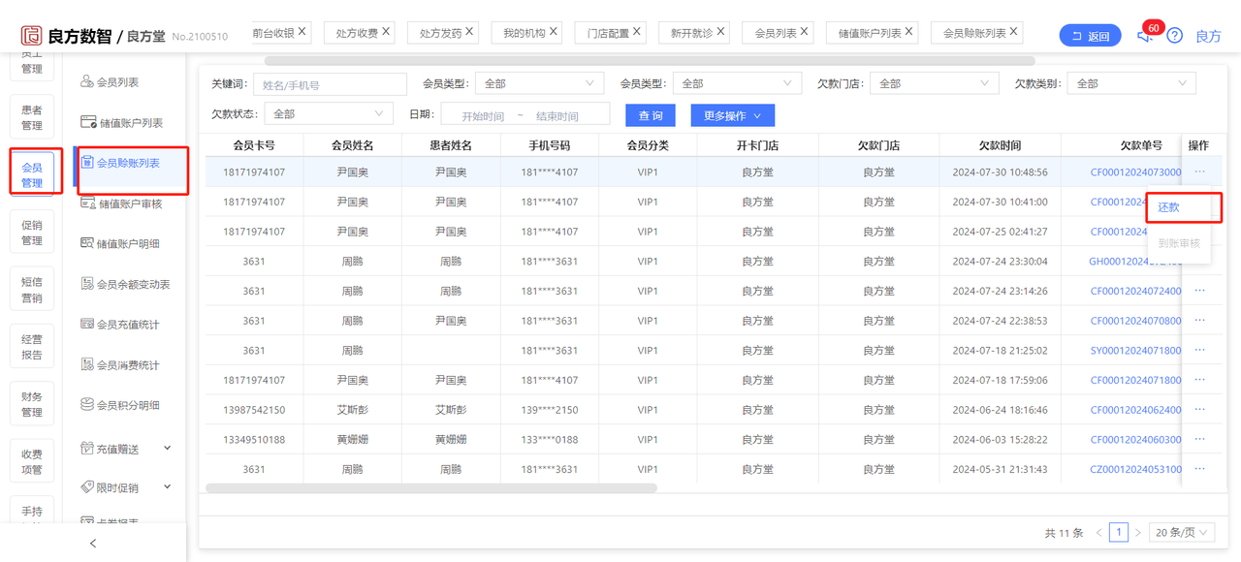Collapse the sidebar with the left chevron
Image resolution: width=1241 pixels, height=562 pixels.
(93, 544)
